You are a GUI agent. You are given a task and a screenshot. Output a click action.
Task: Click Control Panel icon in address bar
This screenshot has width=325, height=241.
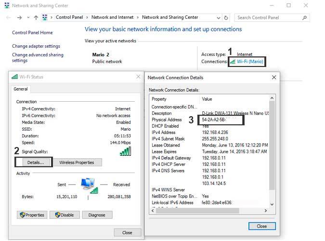pos(45,17)
